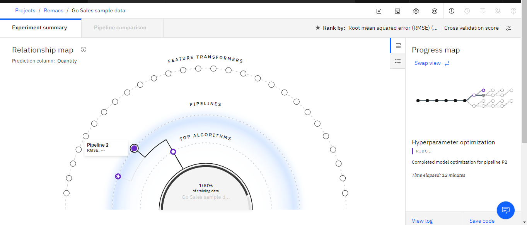This screenshot has width=527, height=225.
Task: Go to Remacs in the breadcrumb
Action: (53, 10)
